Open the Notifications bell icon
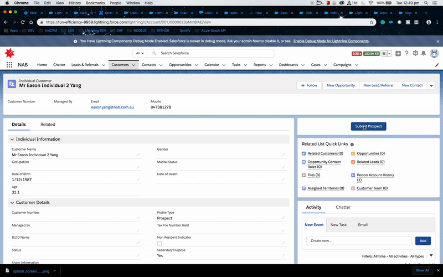Screen dimensions: 443x277 424,53
